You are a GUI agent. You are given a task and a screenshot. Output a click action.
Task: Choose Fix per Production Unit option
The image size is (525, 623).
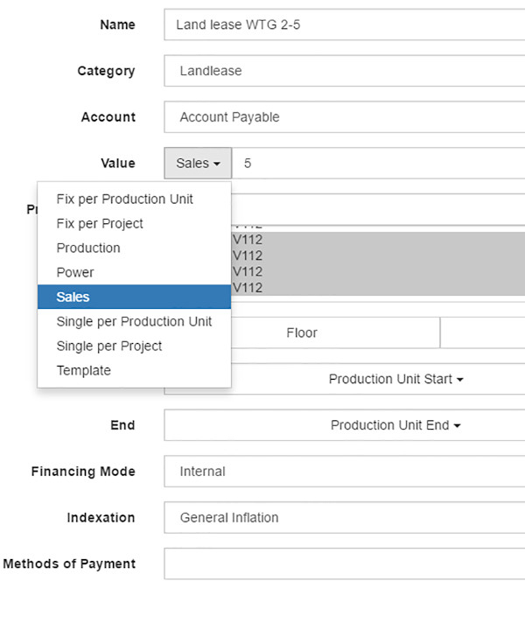[125, 199]
